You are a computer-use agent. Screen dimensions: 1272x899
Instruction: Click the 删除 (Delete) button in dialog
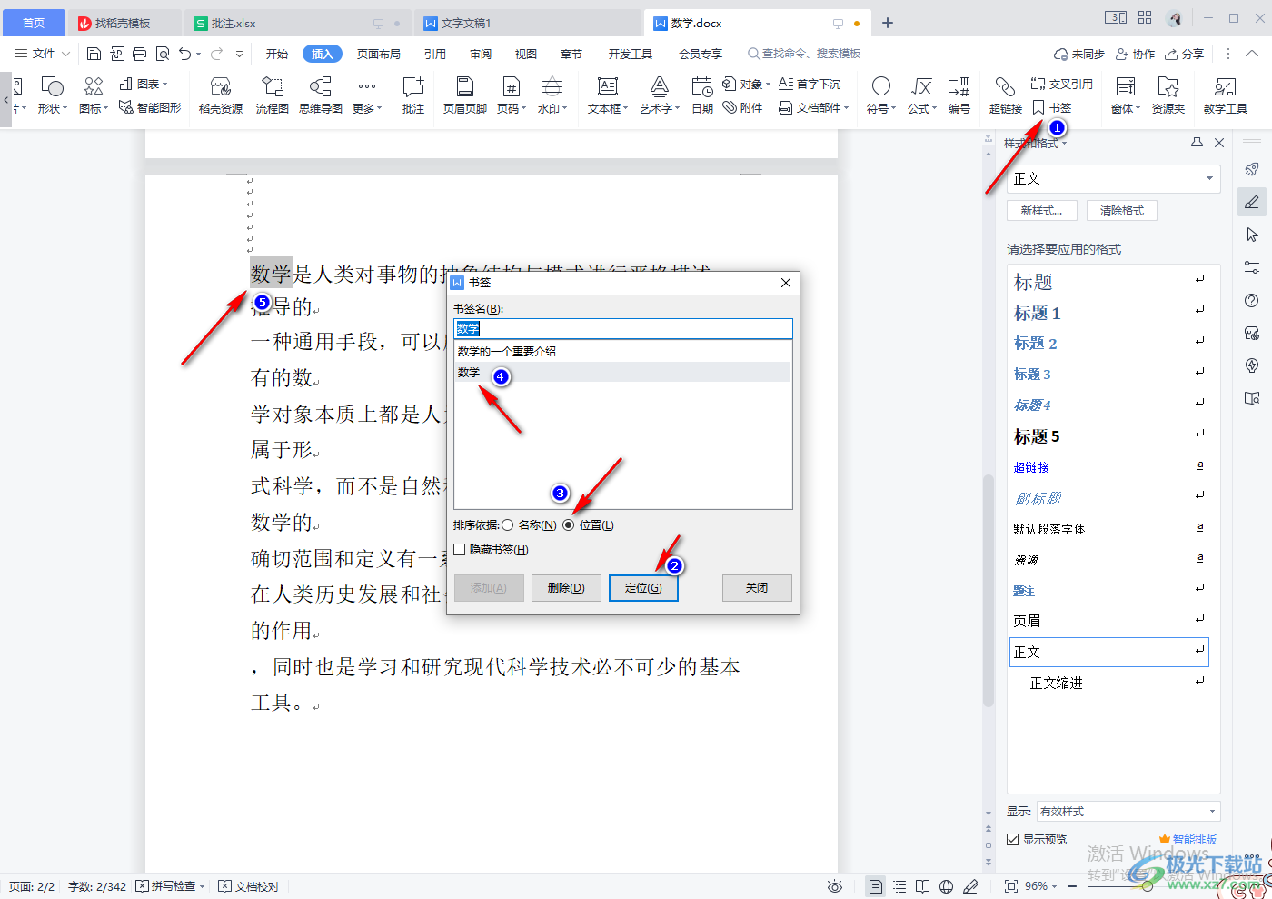(566, 588)
